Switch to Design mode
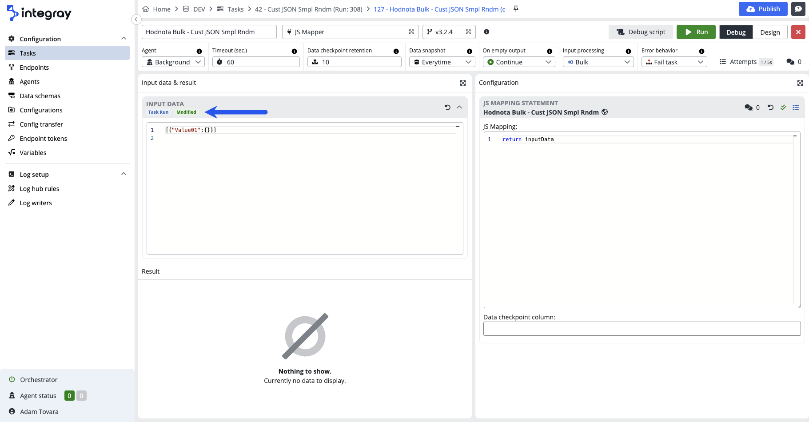Screen dimensions: 809x422 coord(769,32)
